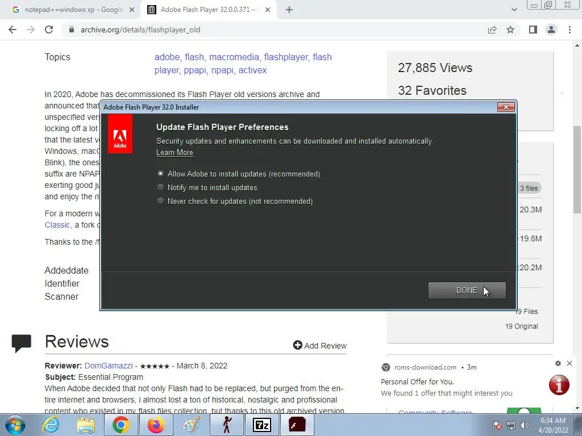Open notification settings gear icon

[x=558, y=363]
